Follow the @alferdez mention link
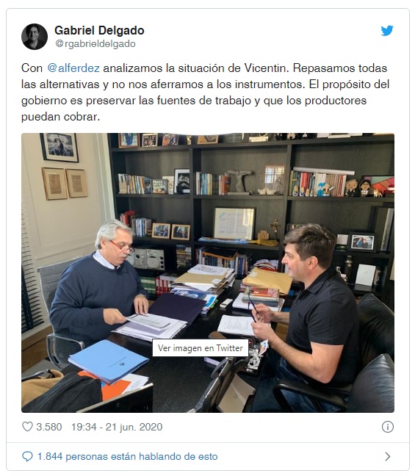The image size is (415, 476). (x=73, y=68)
